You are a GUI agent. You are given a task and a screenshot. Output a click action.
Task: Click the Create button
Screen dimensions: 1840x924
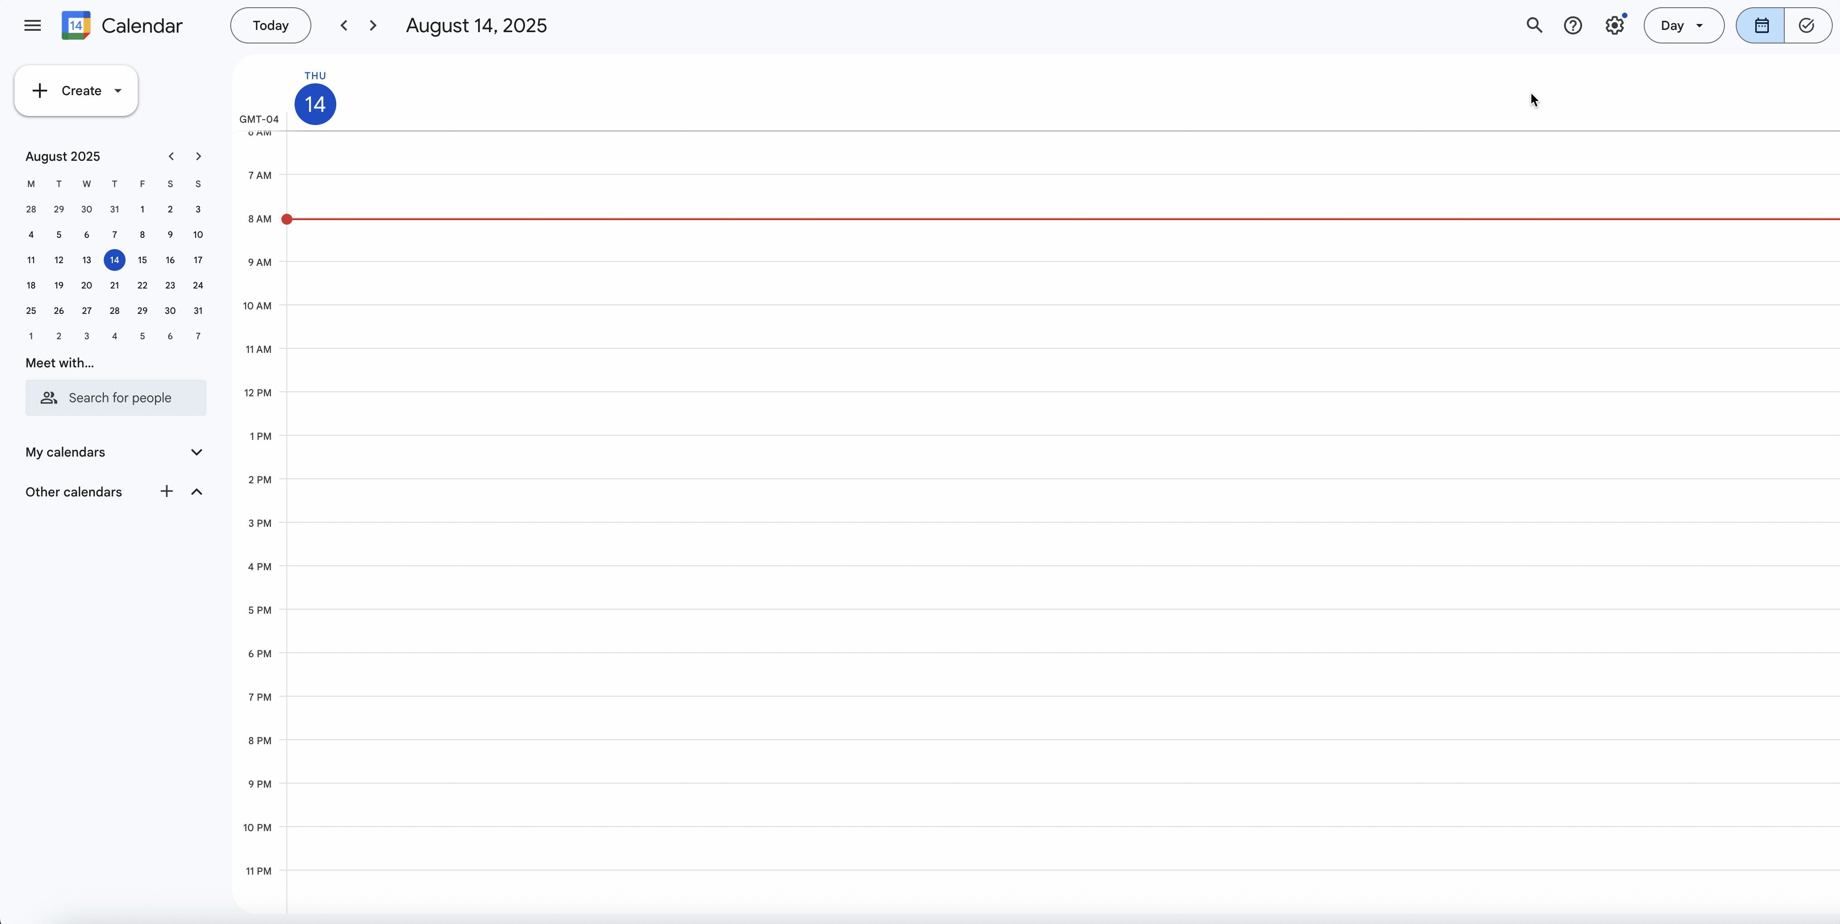tap(76, 91)
